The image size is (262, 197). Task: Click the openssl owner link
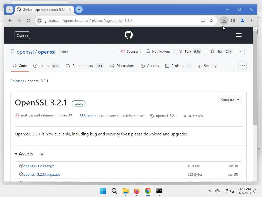25,52
